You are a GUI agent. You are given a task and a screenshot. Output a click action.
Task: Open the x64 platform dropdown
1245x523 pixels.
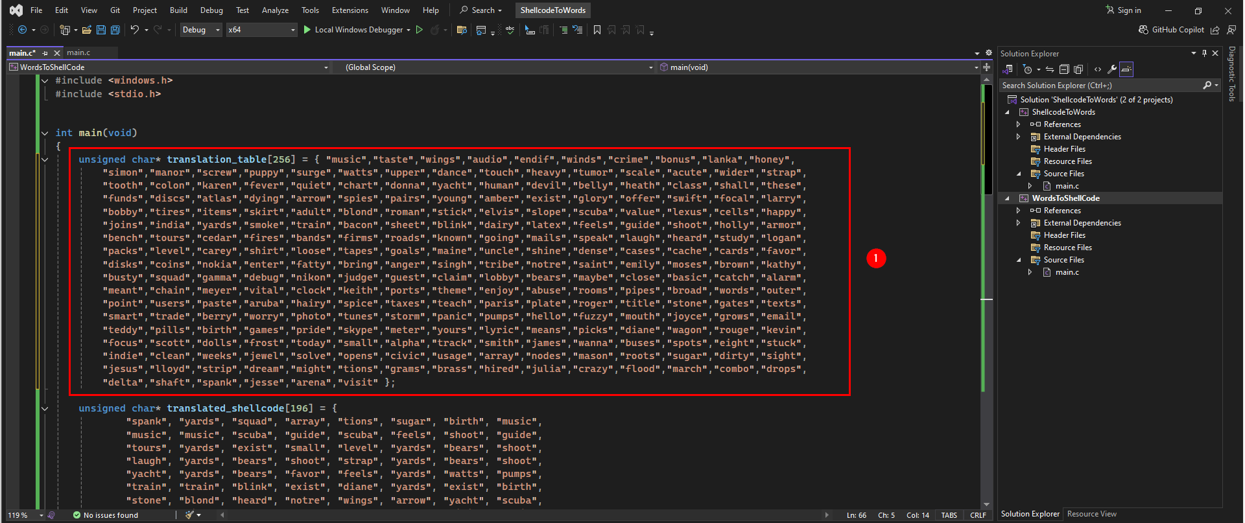(x=261, y=30)
